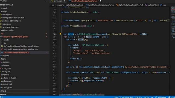Open config.json in the explorer

coord(7,14)
